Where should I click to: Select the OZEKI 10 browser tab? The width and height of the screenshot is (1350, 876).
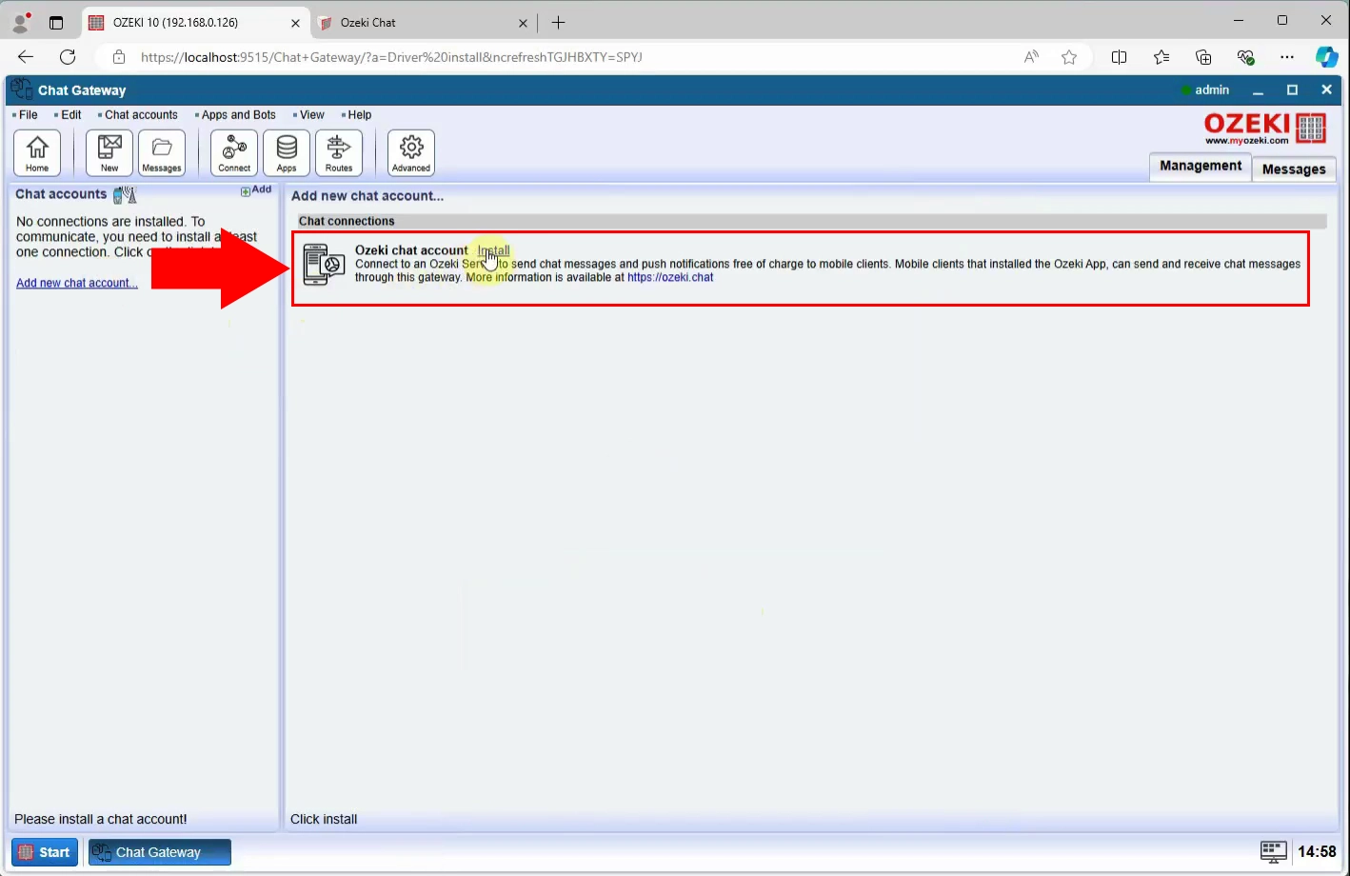click(195, 23)
